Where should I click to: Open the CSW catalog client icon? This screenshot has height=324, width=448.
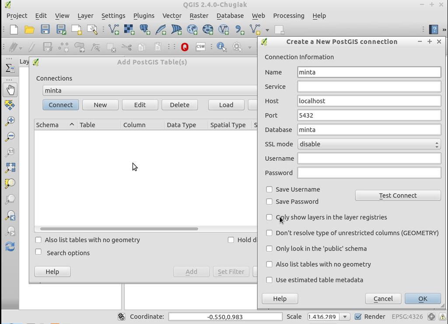(x=200, y=46)
